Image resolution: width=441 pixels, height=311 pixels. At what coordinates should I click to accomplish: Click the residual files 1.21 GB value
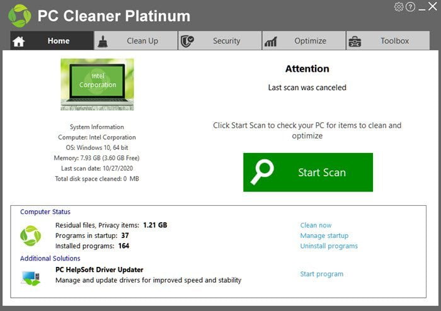[x=155, y=225]
